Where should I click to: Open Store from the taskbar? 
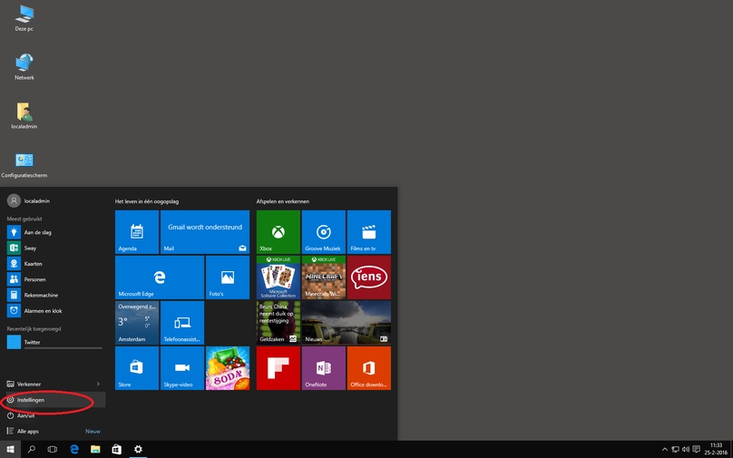coord(117,450)
